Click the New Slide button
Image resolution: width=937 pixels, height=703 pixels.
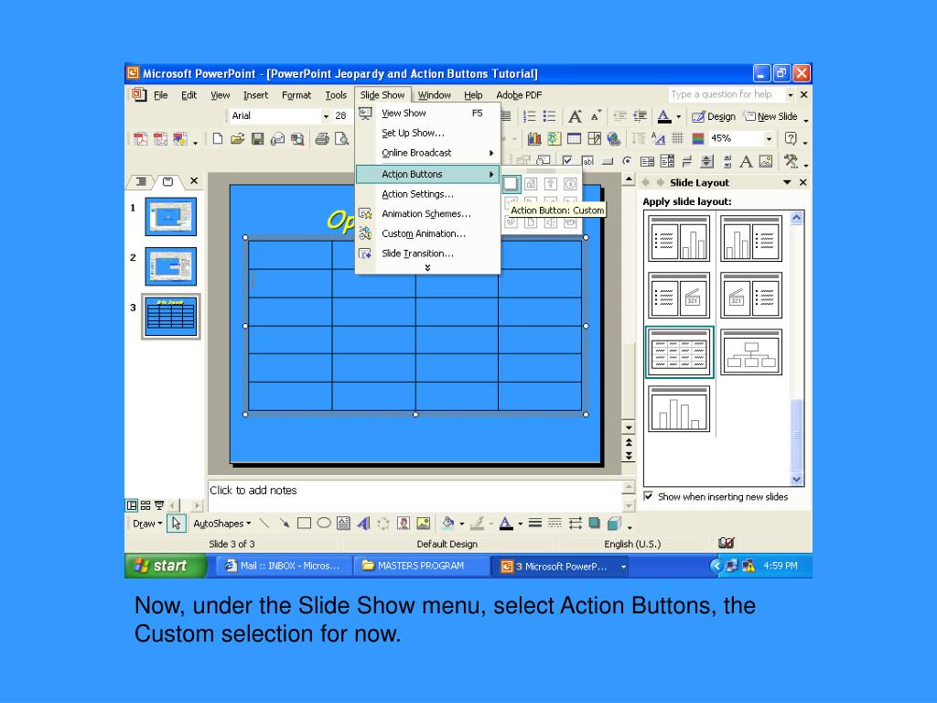[x=770, y=116]
